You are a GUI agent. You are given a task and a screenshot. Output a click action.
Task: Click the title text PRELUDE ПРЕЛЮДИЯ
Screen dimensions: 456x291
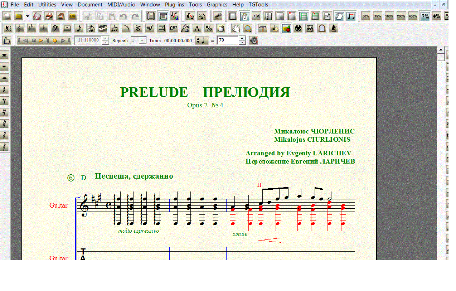[205, 92]
